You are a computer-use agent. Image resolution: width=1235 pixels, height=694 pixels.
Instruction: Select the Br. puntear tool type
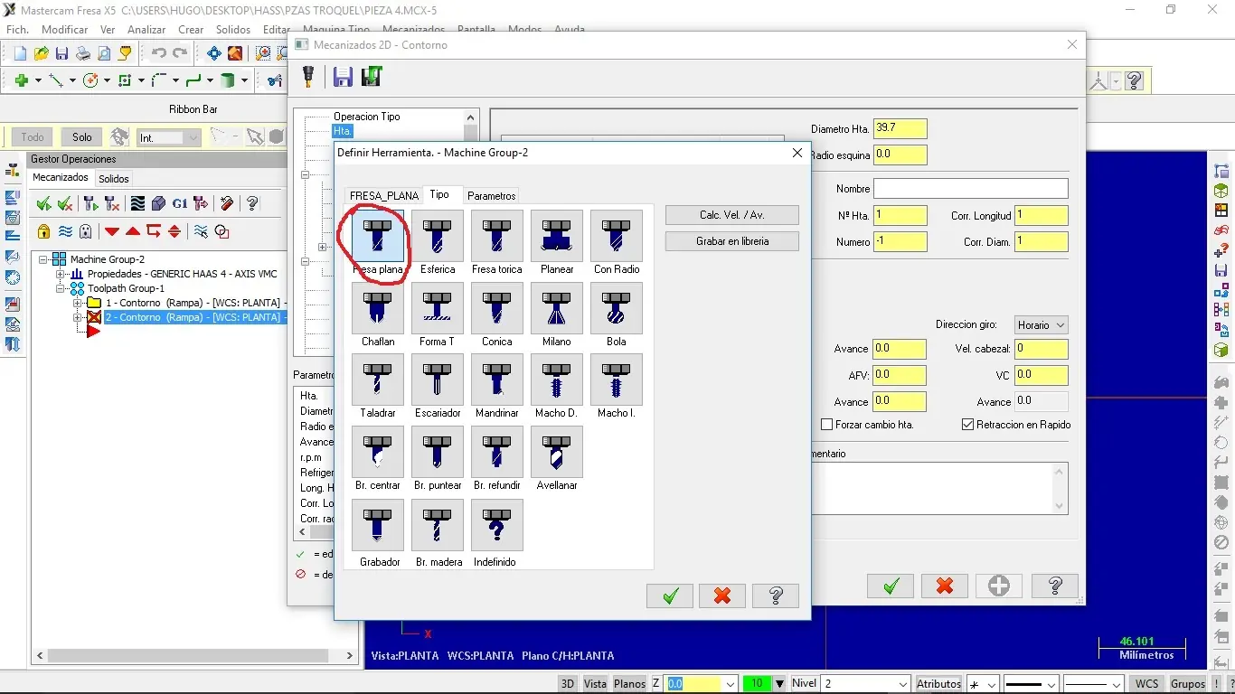tap(438, 452)
